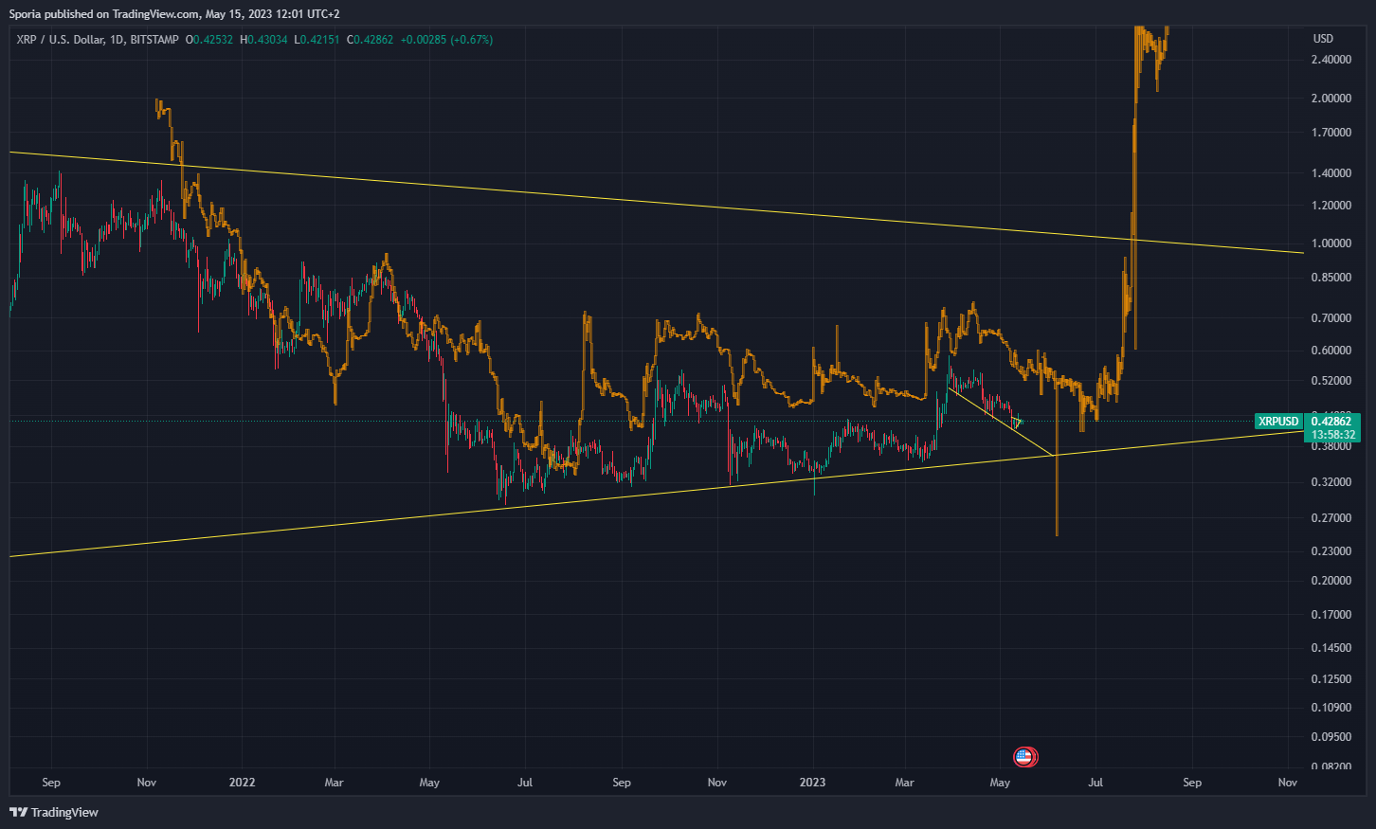The image size is (1376, 829).
Task: Click the current price label 0.42862 on axis
Action: tap(1331, 422)
